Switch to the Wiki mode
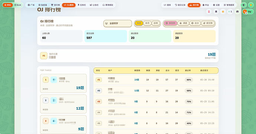The height and width of the screenshot is (134, 256). click(x=8, y=5)
